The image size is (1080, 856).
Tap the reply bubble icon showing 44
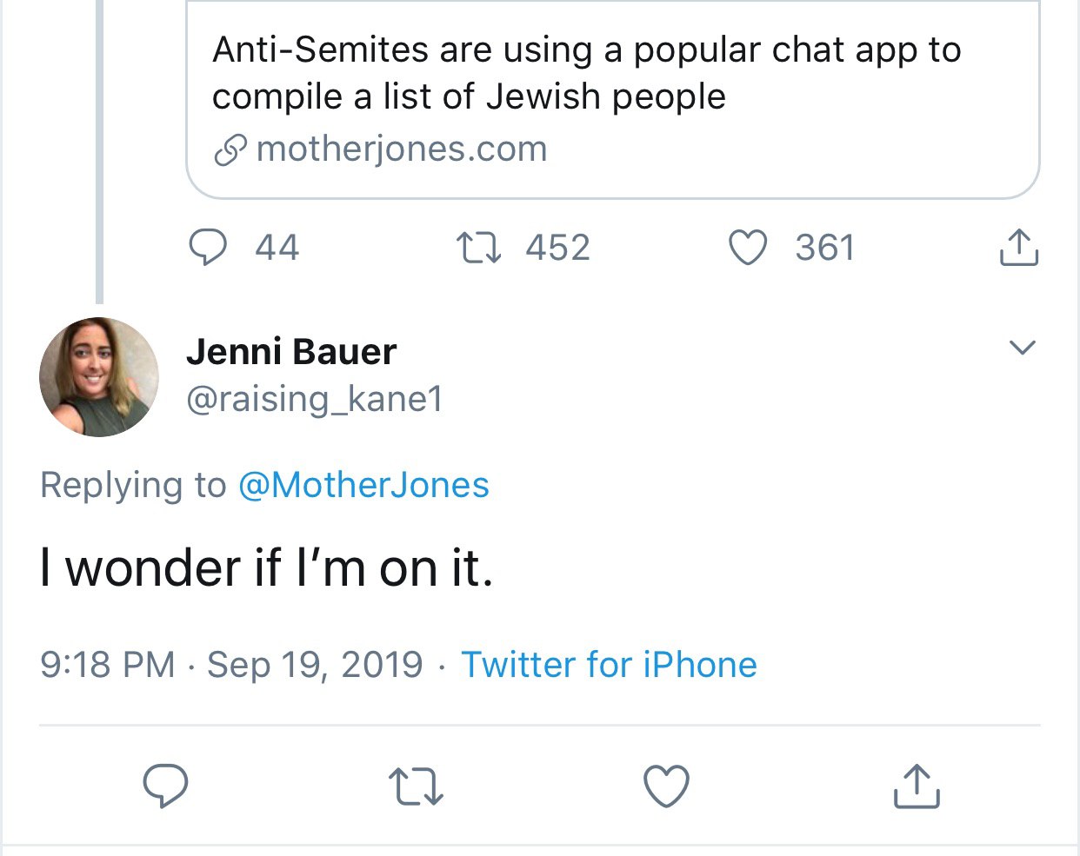coord(208,248)
